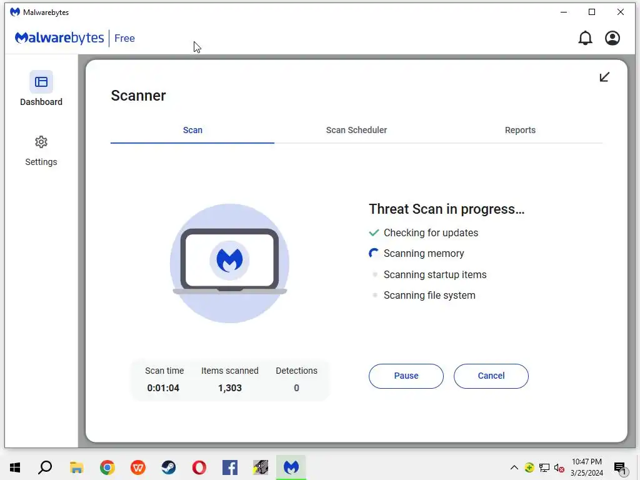
Task: Pause the threat scan
Action: tap(406, 376)
